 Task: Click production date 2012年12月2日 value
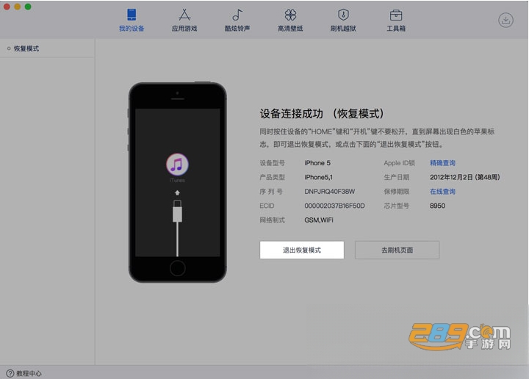tap(465, 177)
